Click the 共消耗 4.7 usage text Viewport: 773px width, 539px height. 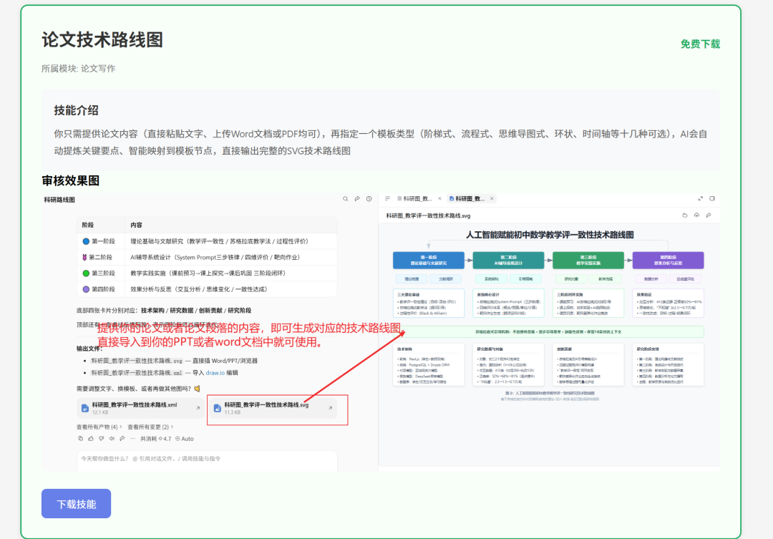point(156,438)
